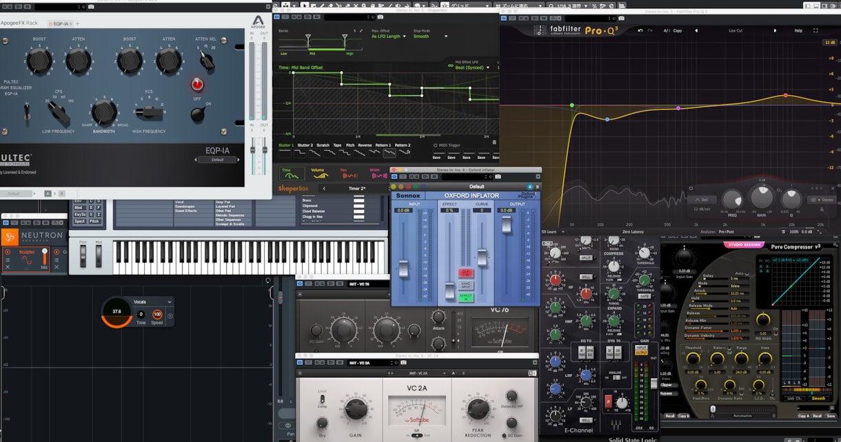Click the VC 76 Attack knob
This screenshot has height=442, width=841.
(x=438, y=317)
